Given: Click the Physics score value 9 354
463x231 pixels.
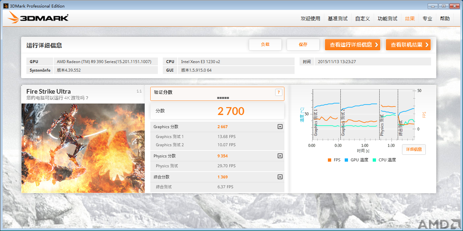Looking at the screenshot, I should (222, 156).
